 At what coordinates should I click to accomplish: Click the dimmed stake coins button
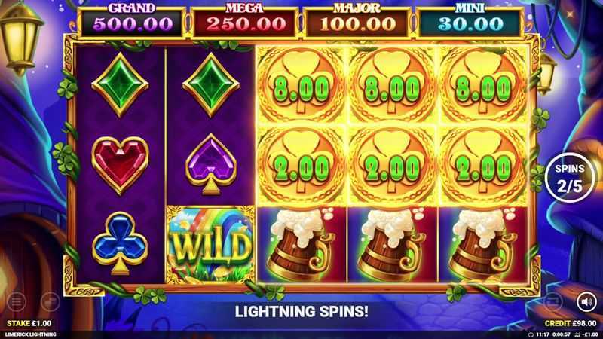click(x=51, y=302)
